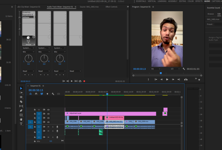Solo track A2 in timeline
Screen dimensions: 222x150
(53, 131)
